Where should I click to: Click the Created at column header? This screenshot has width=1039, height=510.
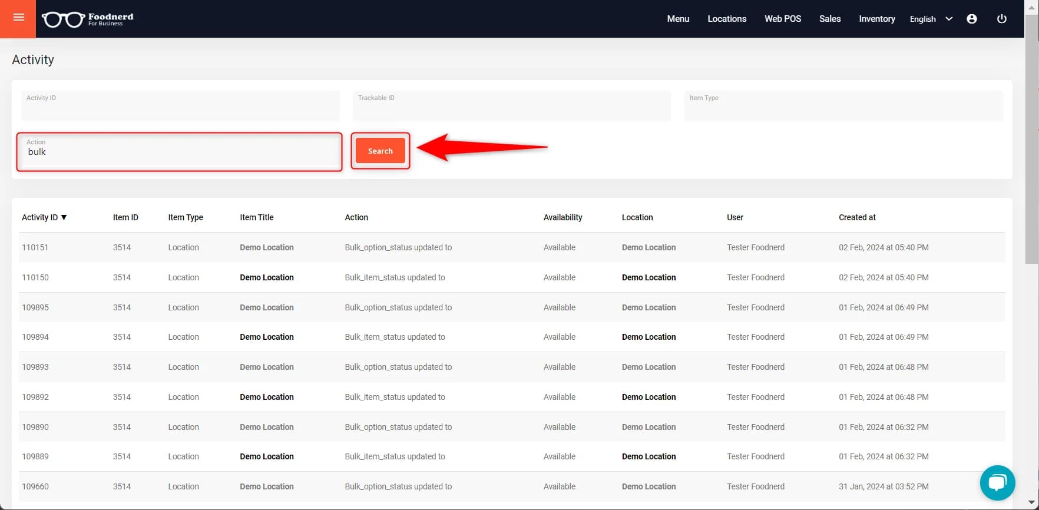click(857, 217)
